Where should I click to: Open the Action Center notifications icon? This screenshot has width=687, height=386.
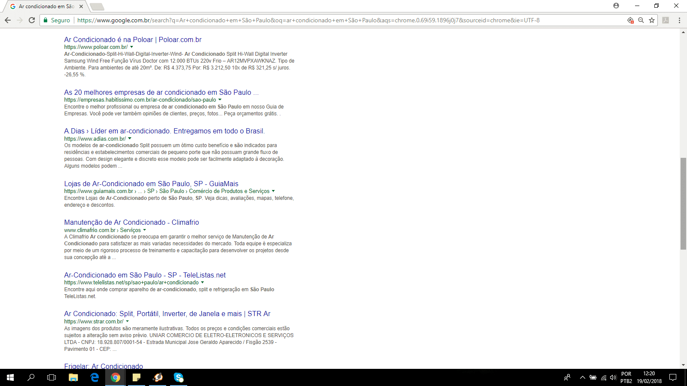point(673,377)
